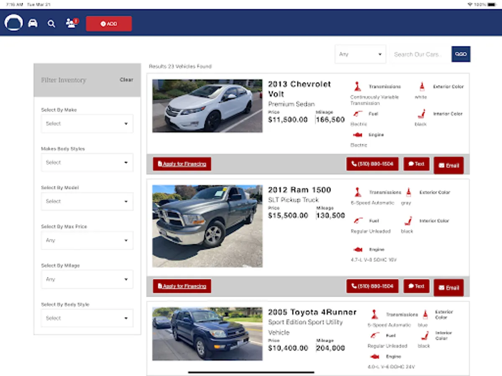Click the 4Runner Interior Color seat icon

point(425,335)
